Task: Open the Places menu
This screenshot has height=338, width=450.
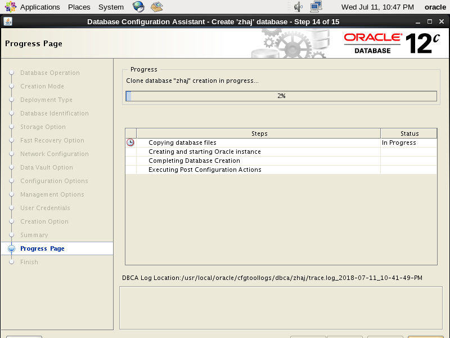Action: [79, 7]
